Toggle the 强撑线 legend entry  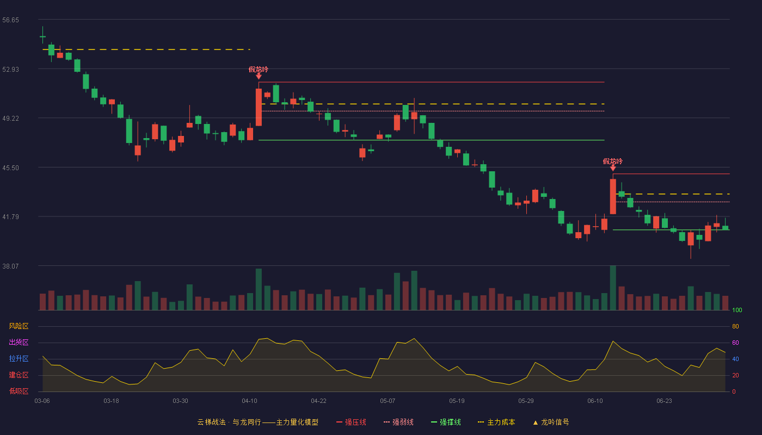[446, 422]
